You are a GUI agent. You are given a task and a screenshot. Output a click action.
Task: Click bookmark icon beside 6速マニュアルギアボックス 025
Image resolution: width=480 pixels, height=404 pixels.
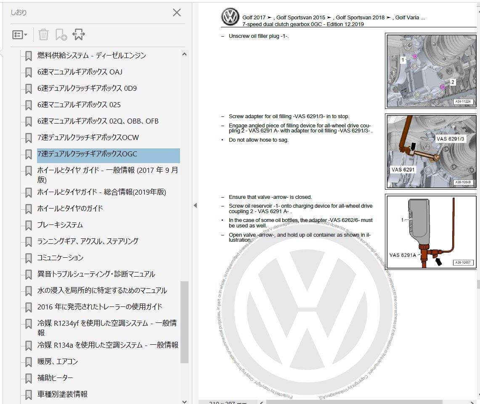point(29,105)
